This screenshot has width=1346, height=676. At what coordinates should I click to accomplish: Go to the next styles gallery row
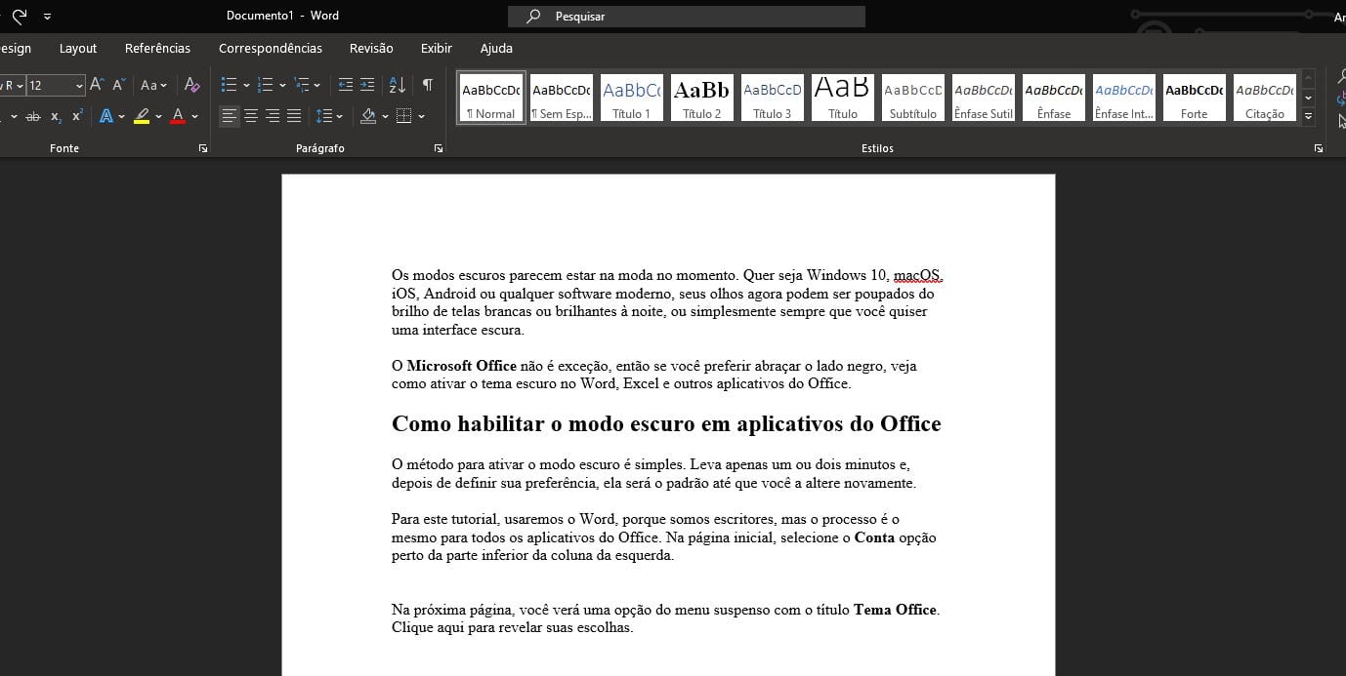1309,98
